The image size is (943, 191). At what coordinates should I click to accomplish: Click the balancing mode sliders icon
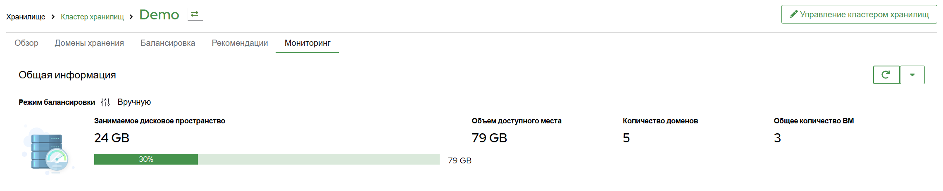tap(105, 102)
